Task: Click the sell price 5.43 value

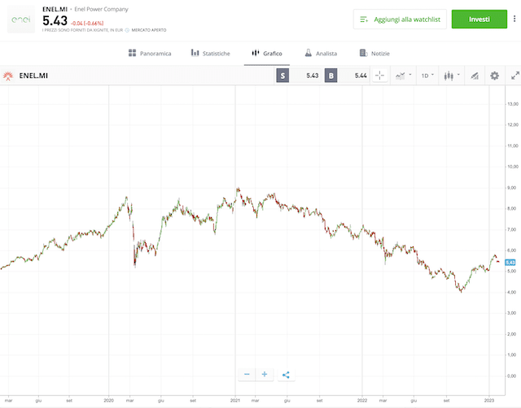Action: 312,76
